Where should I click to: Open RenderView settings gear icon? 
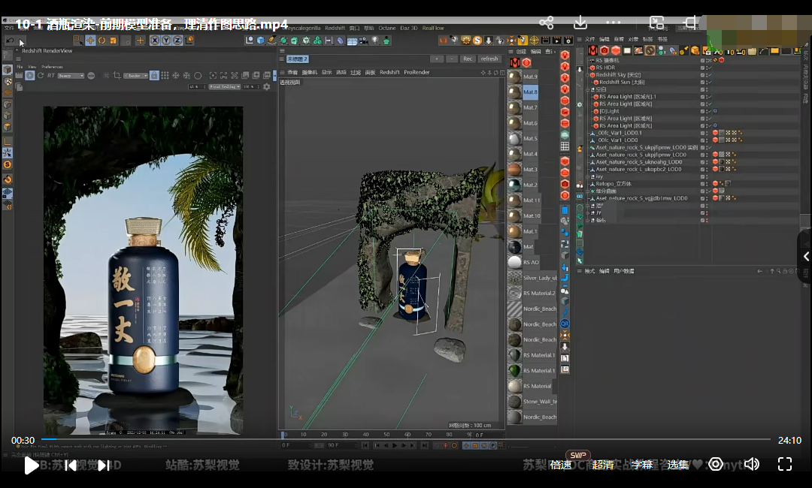pos(267,87)
